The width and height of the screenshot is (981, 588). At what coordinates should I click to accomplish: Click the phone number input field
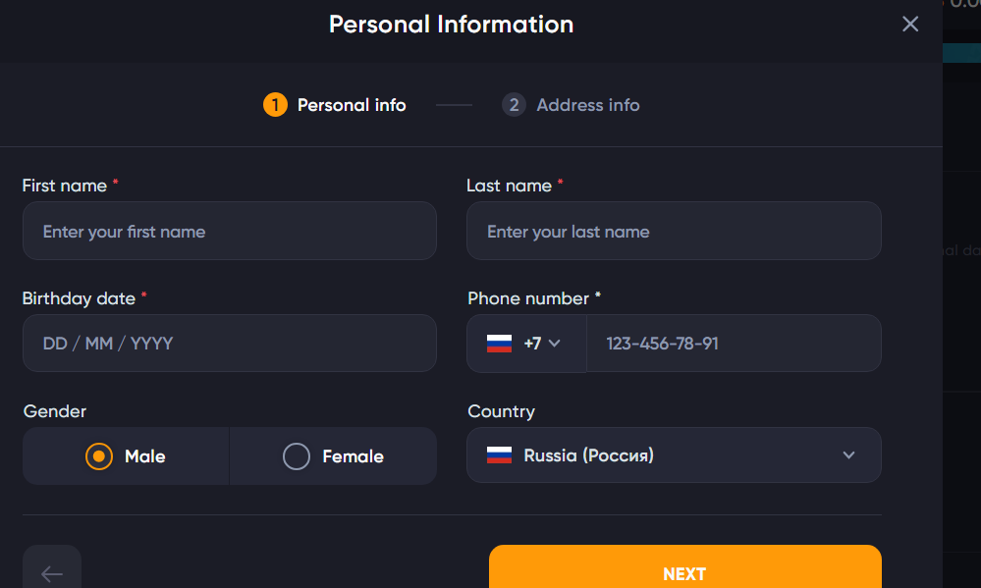734,344
